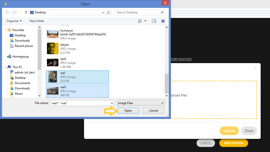Click the kalyan file name text
The height and width of the screenshot is (152, 270).
pos(65,45)
